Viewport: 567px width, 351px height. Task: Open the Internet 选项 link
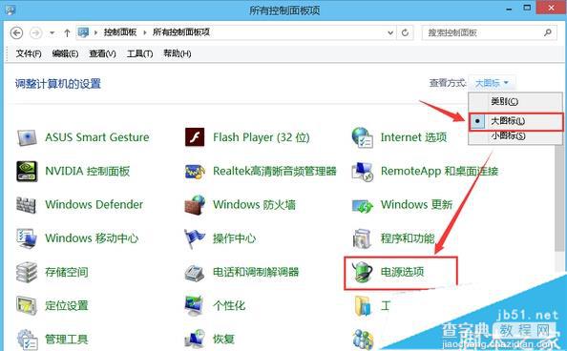click(413, 137)
